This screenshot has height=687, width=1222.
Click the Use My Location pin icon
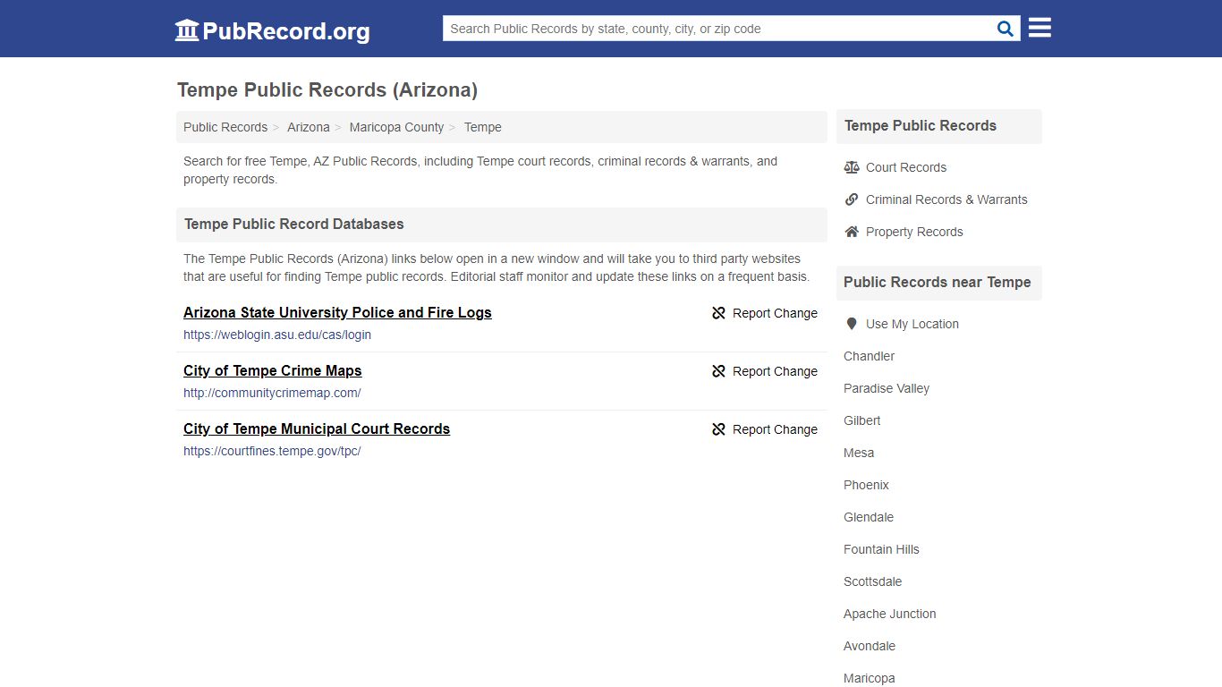pos(852,324)
